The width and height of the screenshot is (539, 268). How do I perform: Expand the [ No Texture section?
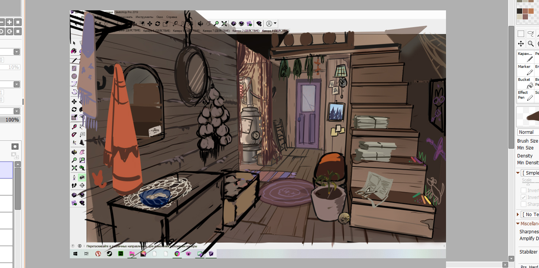click(518, 215)
